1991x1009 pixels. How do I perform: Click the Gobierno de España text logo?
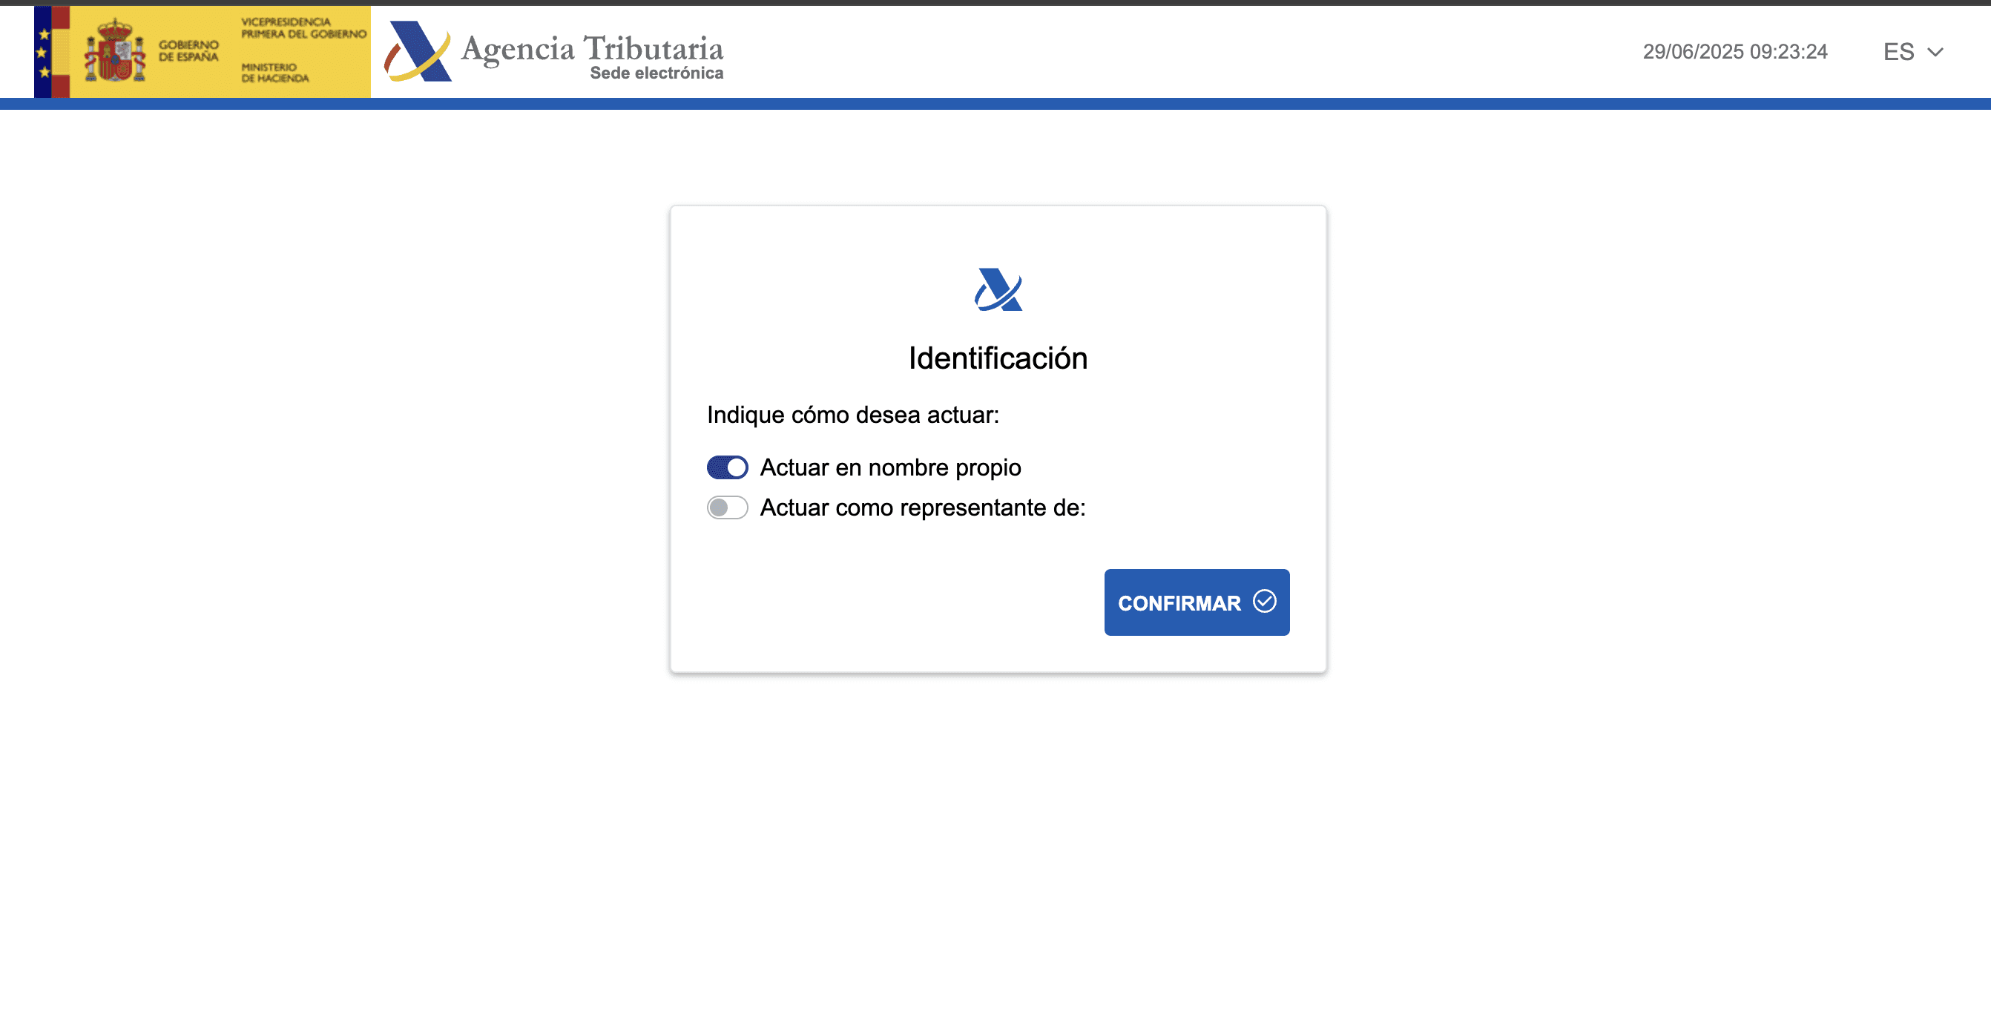coord(188,51)
